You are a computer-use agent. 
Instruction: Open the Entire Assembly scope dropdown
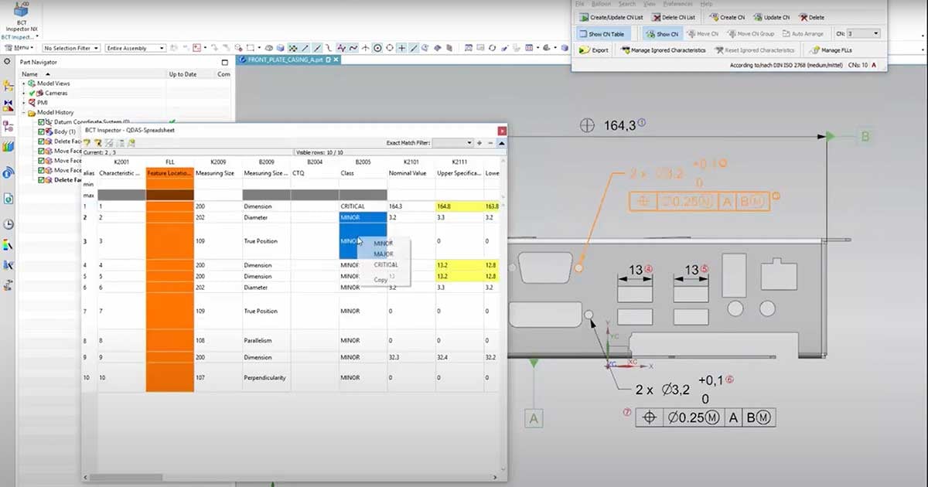click(136, 48)
